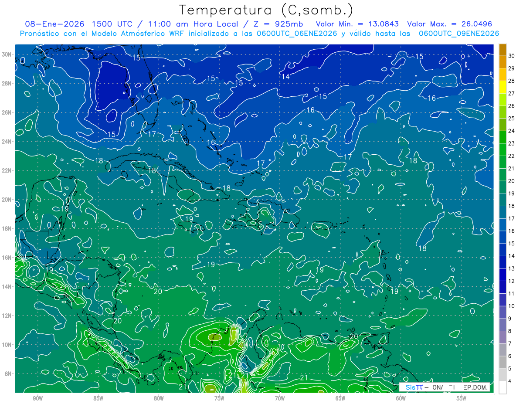Click the longitude label "55W"

(462, 398)
